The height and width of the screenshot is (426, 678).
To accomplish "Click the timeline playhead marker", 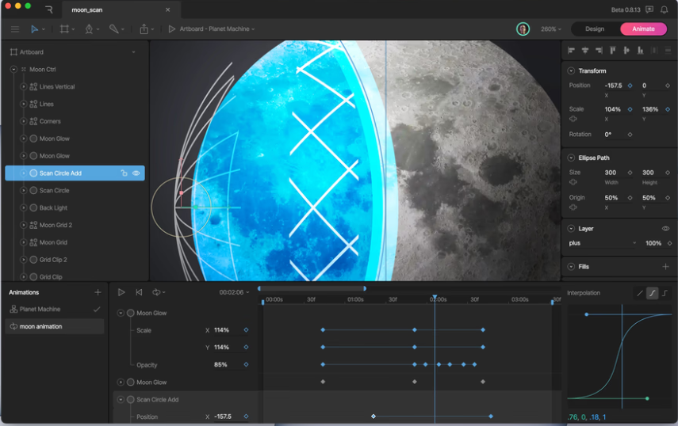I will (435, 298).
